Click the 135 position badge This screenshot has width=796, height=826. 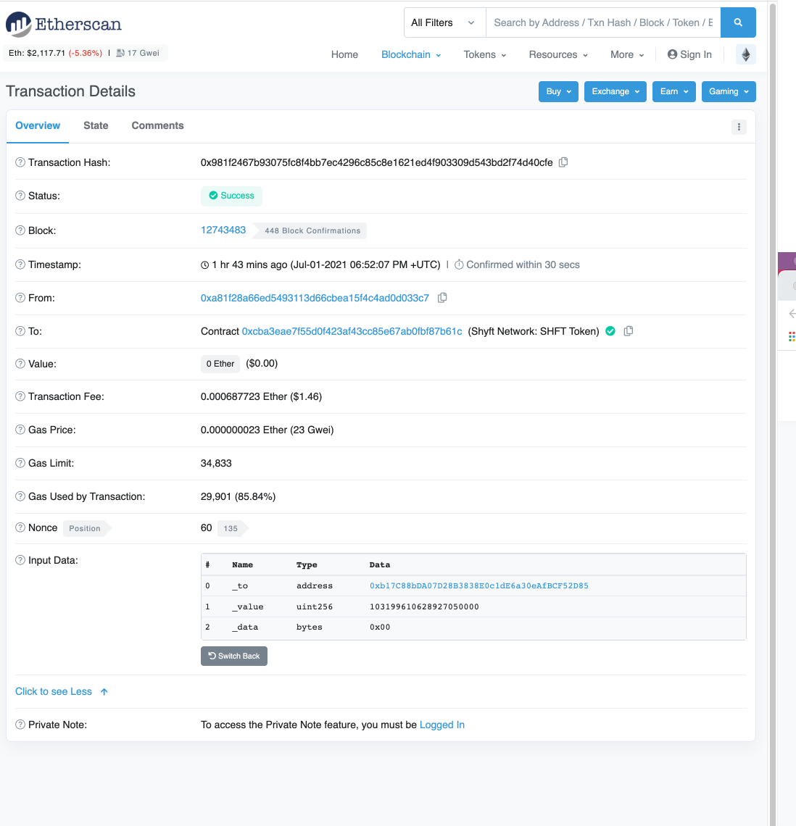[231, 528]
